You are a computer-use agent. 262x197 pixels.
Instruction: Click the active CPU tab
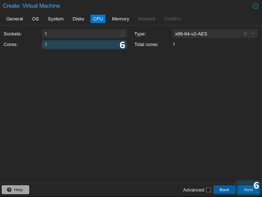tap(98, 19)
